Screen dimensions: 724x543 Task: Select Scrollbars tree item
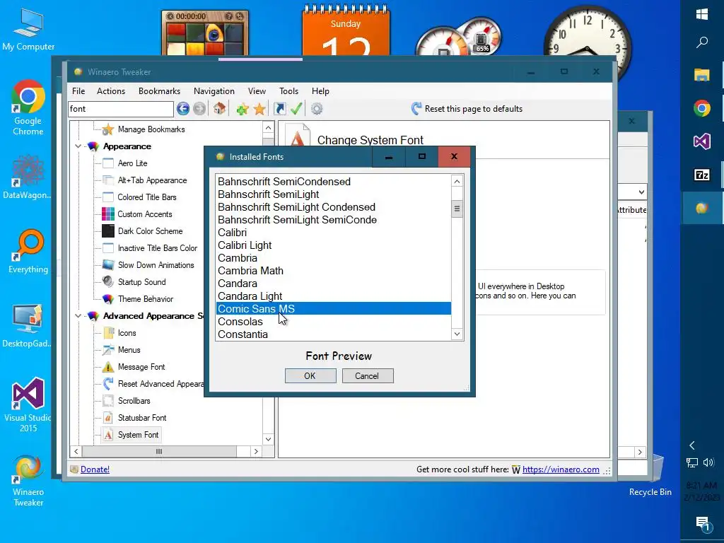pyautogui.click(x=134, y=401)
